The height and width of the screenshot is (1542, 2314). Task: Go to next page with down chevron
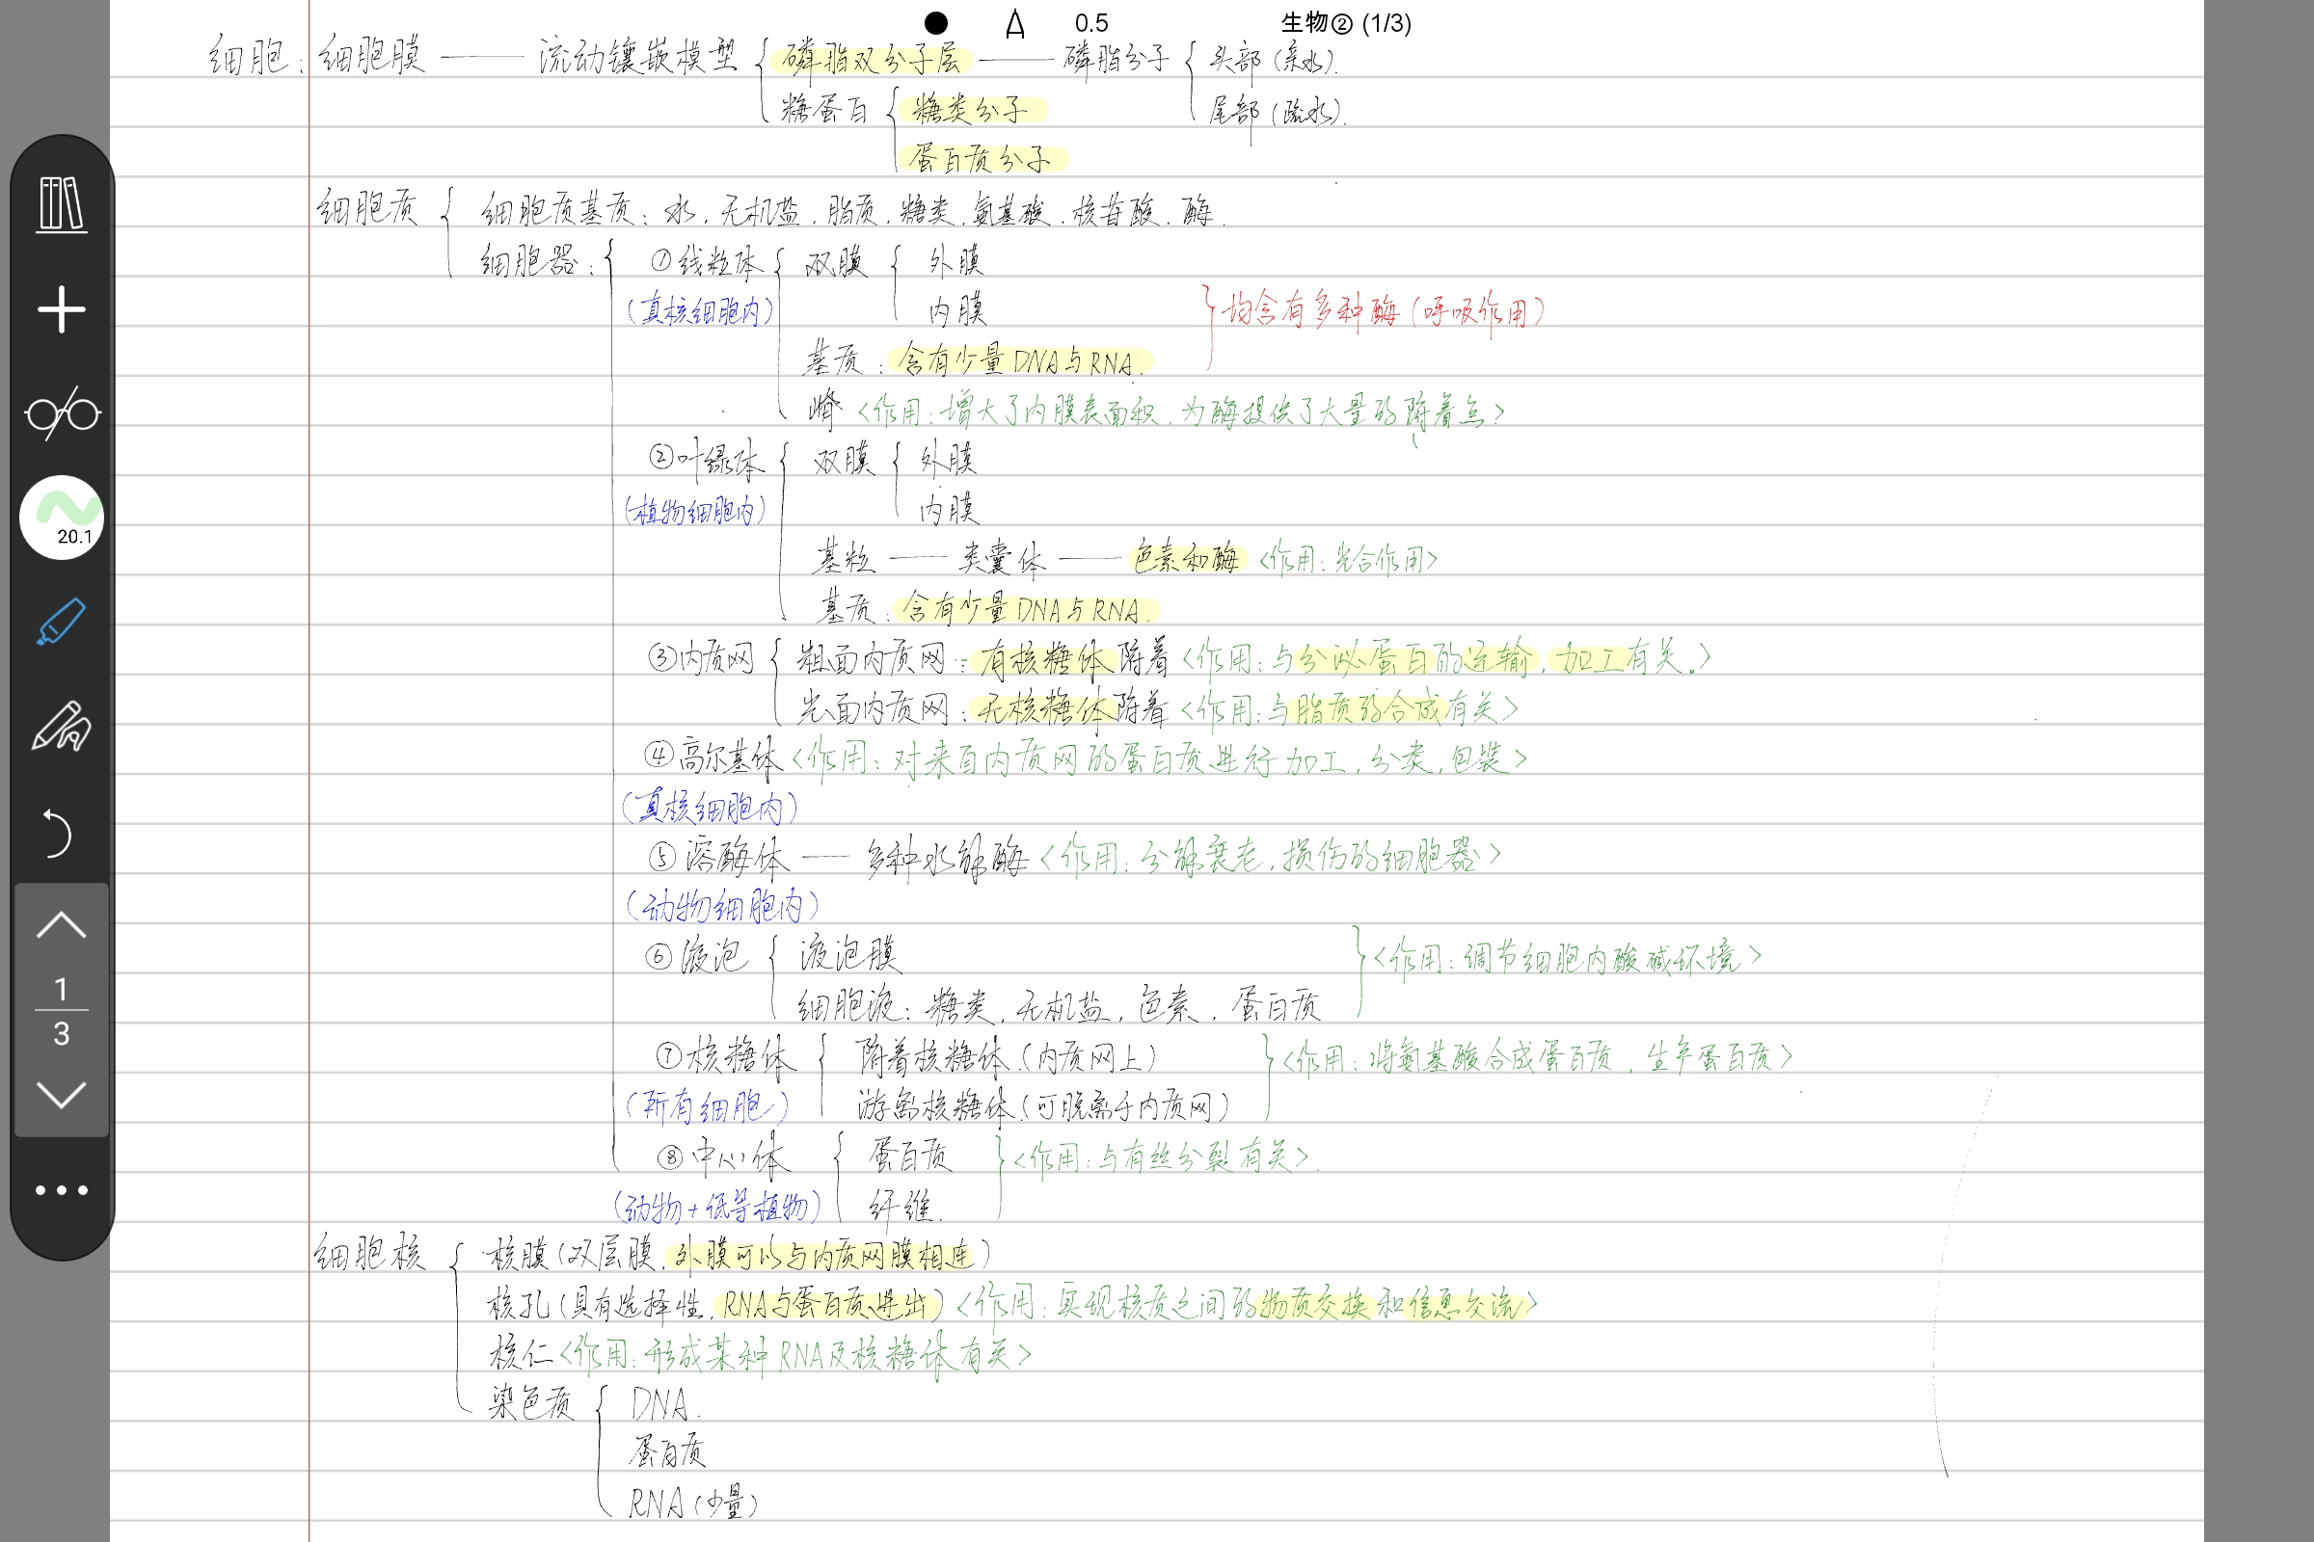[61, 1094]
